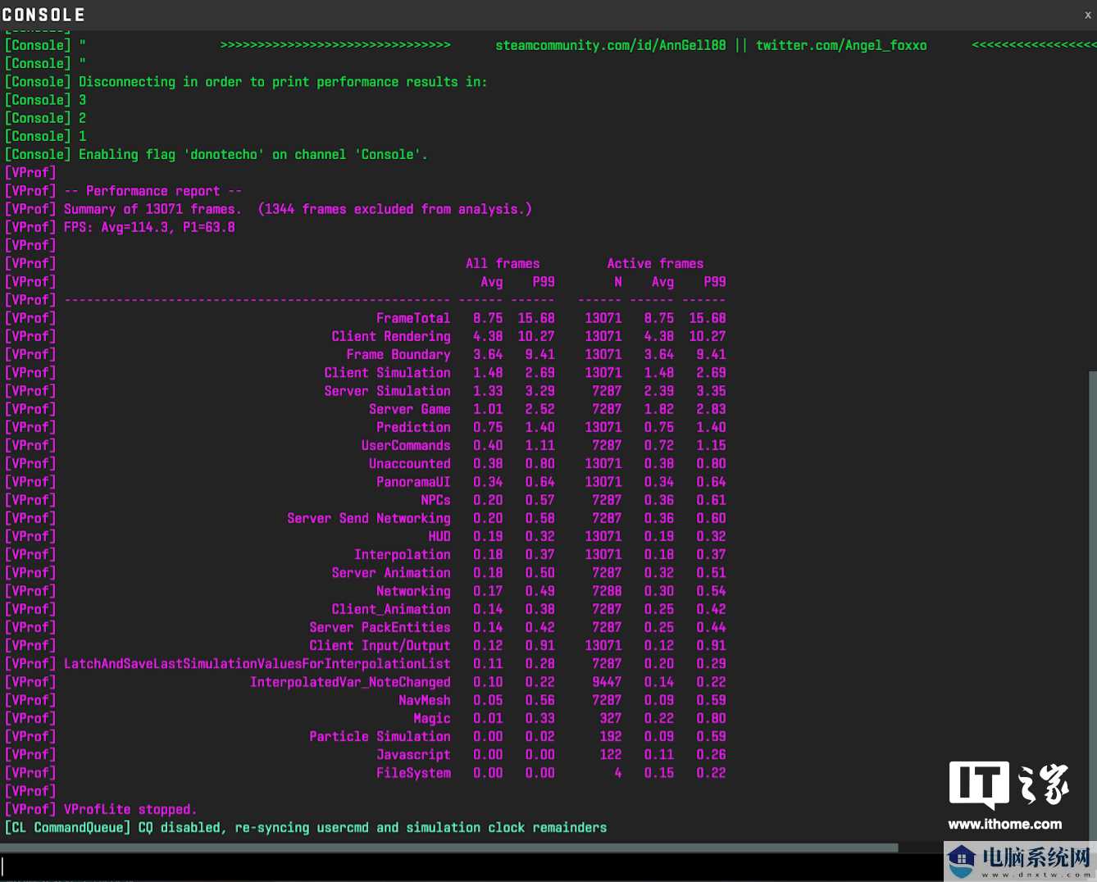Screen dimensions: 1097x882
Task: Click the CONSOLE title text
Action: (43, 15)
